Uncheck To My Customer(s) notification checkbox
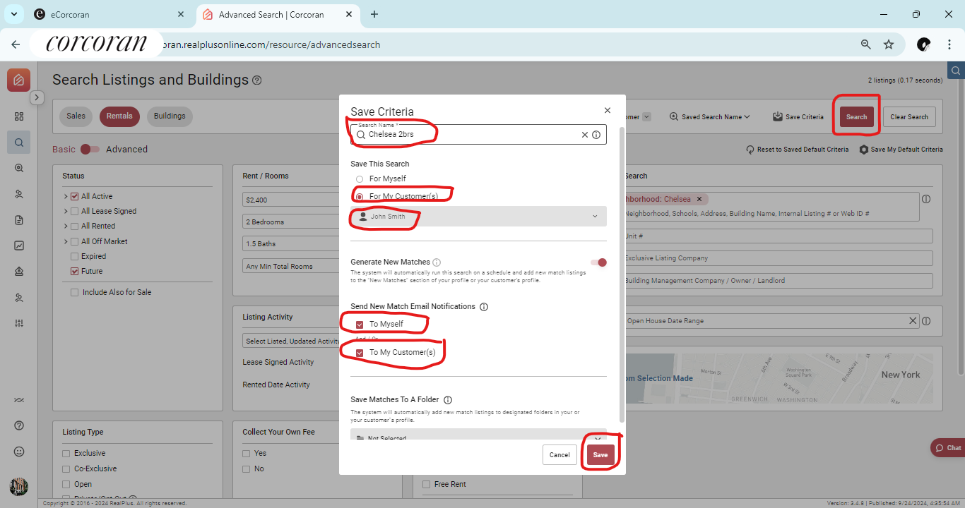The image size is (965, 508). 360,353
